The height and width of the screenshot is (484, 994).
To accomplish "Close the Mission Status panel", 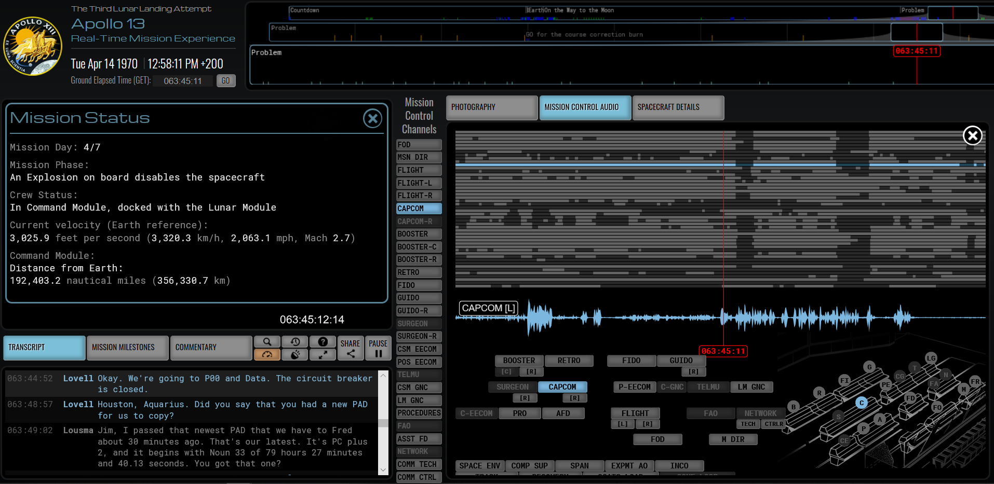I will point(372,119).
